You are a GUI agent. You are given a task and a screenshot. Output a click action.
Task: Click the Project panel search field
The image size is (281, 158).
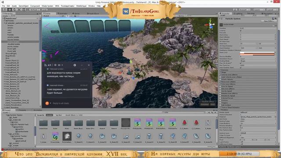tap(184, 112)
